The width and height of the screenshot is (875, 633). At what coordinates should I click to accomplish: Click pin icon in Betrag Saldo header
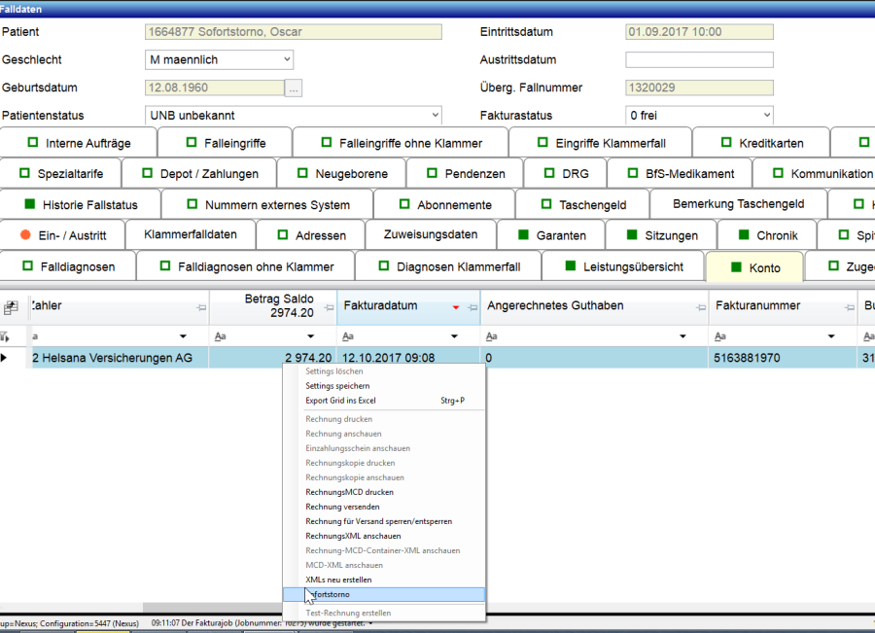(327, 307)
